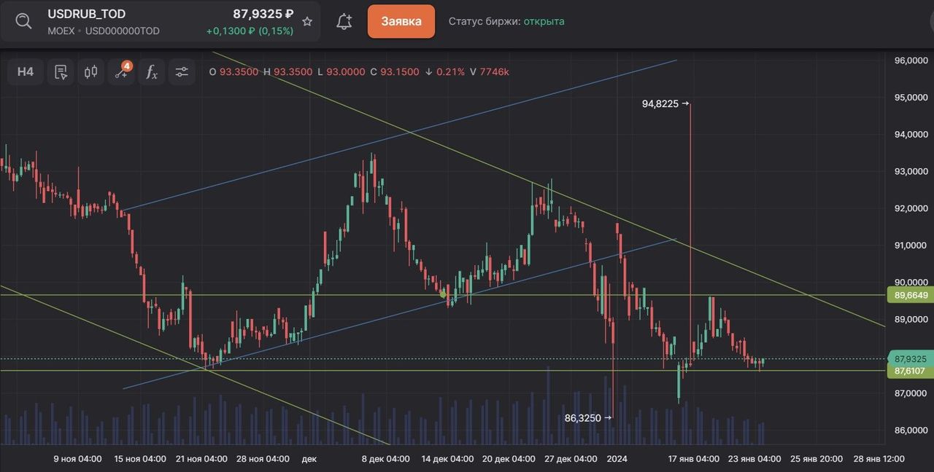Click the 94,8225 high price marker
The width and height of the screenshot is (934, 472).
click(665, 104)
